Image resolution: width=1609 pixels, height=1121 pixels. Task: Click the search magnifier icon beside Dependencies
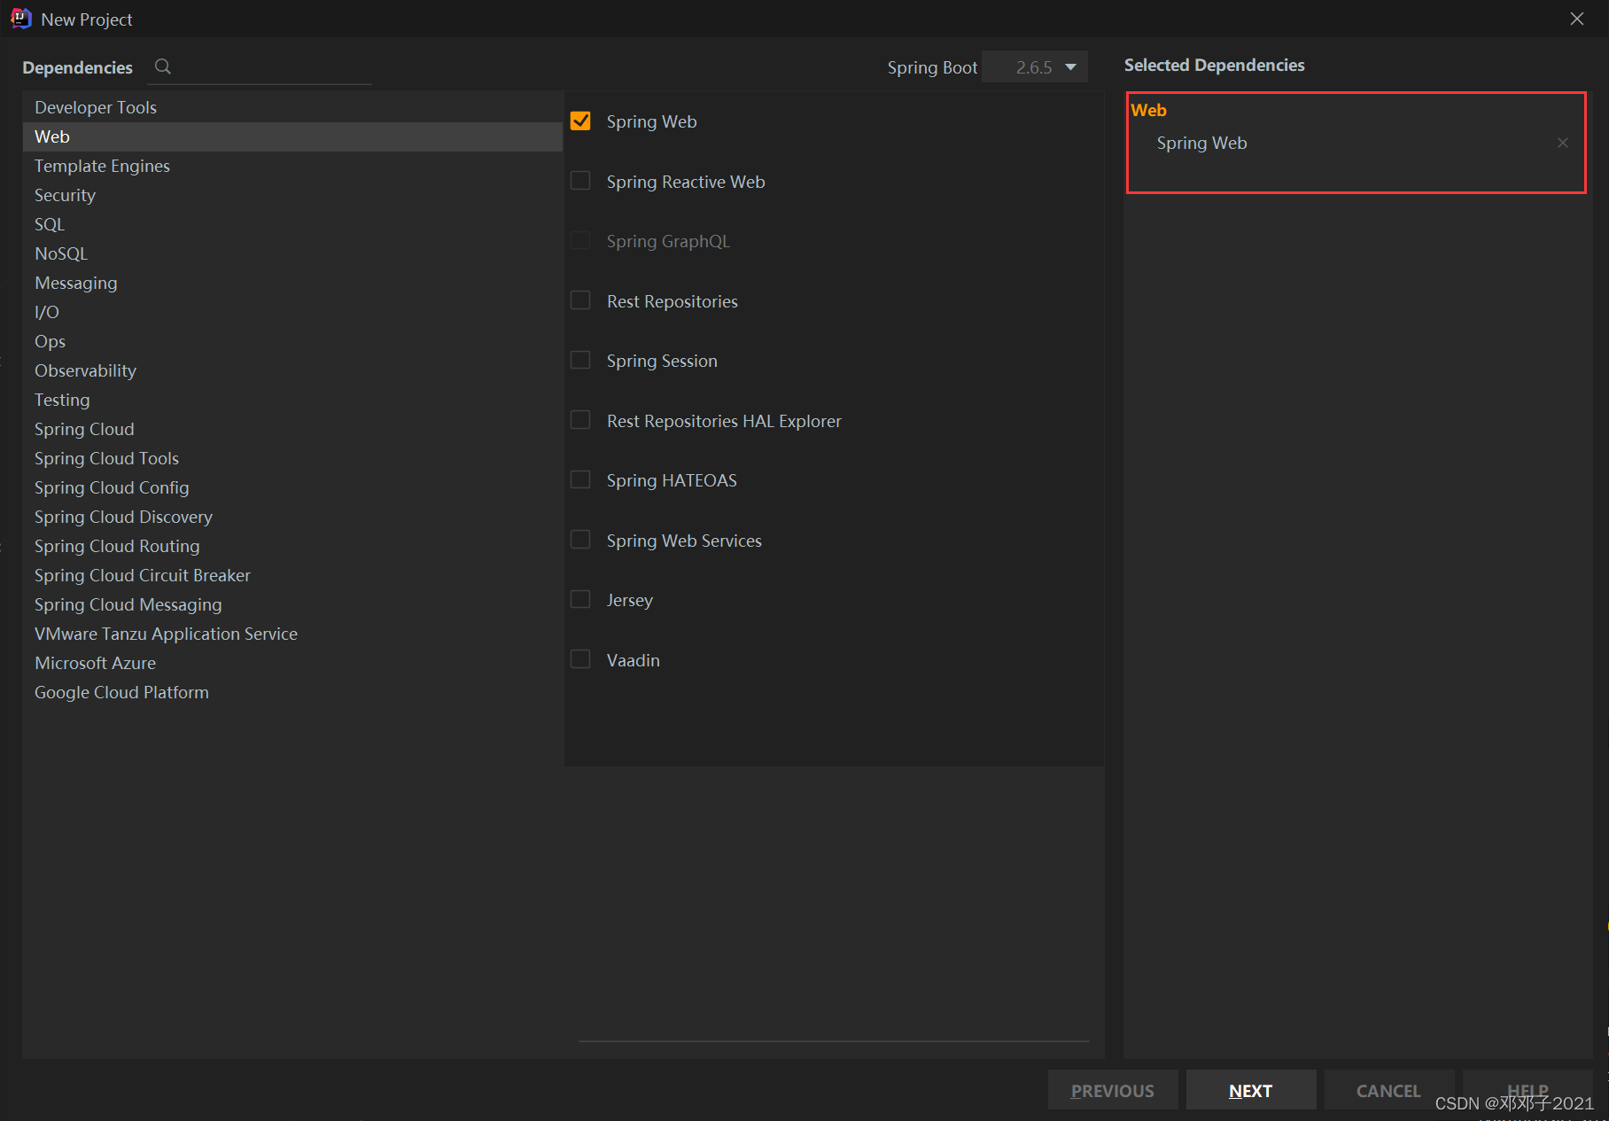163,66
